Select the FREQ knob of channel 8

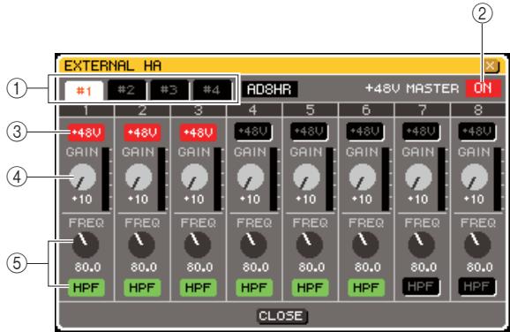click(x=477, y=245)
